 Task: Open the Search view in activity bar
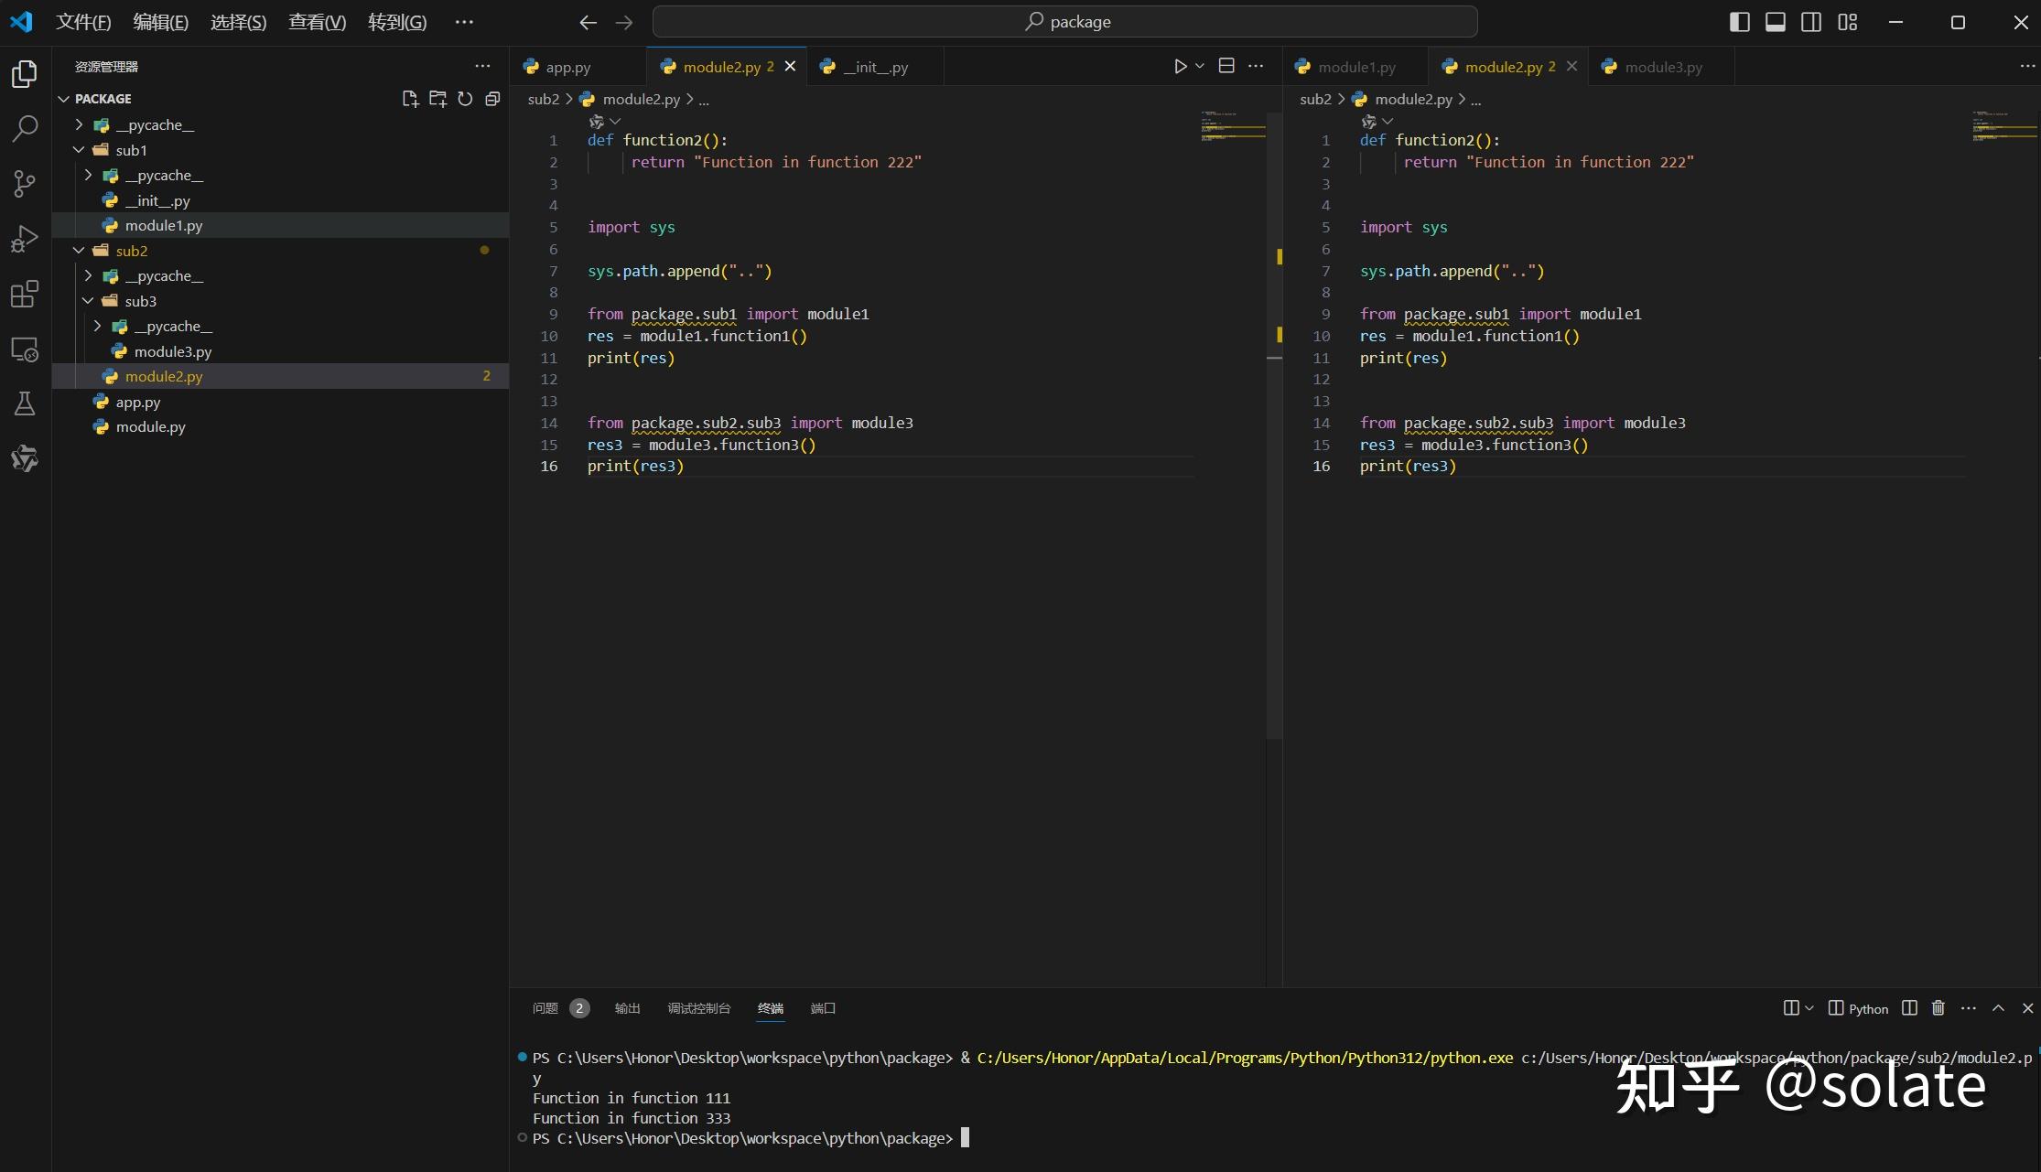point(25,128)
